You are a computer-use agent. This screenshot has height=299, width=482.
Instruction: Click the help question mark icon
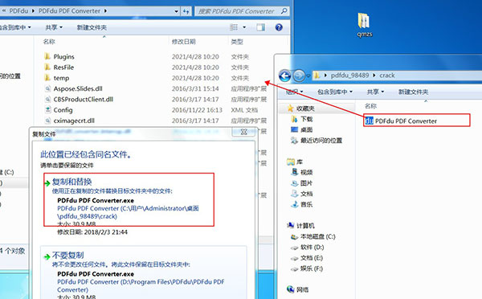(279, 27)
